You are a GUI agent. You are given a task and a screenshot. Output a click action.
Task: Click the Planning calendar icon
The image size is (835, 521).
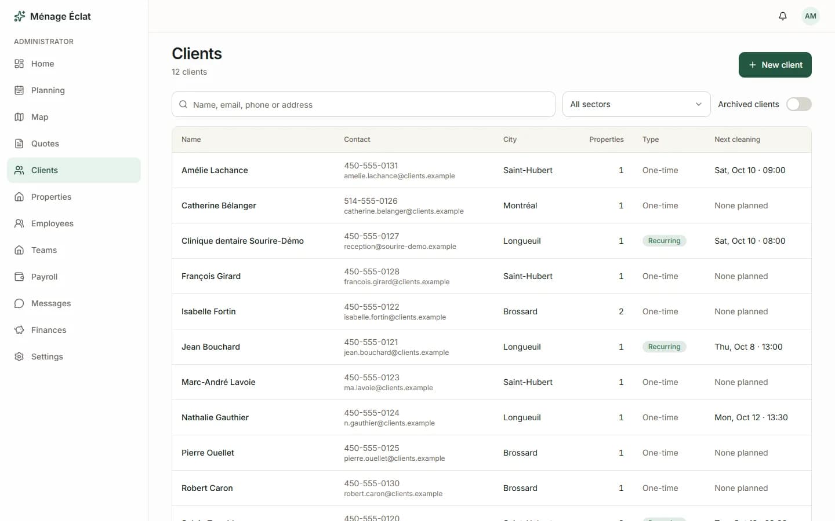pyautogui.click(x=19, y=90)
